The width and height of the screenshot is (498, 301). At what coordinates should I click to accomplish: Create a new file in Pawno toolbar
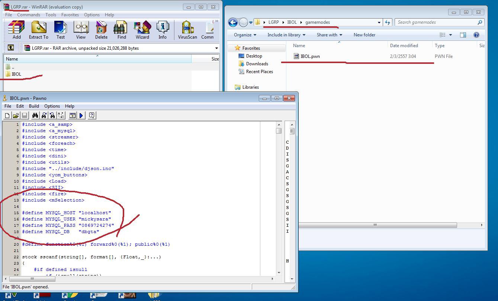pyautogui.click(x=7, y=115)
